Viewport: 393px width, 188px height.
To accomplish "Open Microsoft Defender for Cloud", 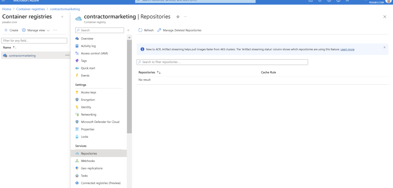I will pos(100,122).
